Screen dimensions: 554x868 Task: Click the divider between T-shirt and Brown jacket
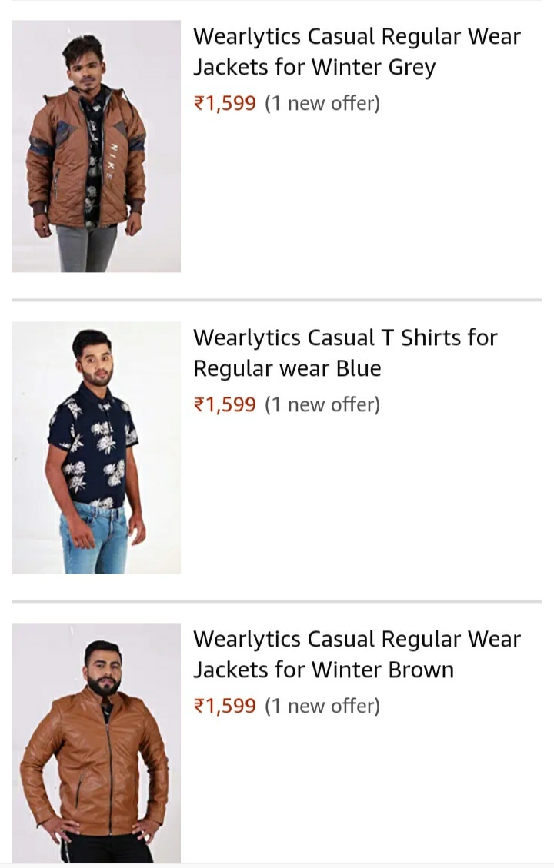(277, 601)
